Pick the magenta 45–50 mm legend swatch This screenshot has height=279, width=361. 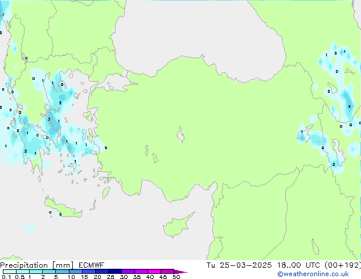click(x=167, y=272)
